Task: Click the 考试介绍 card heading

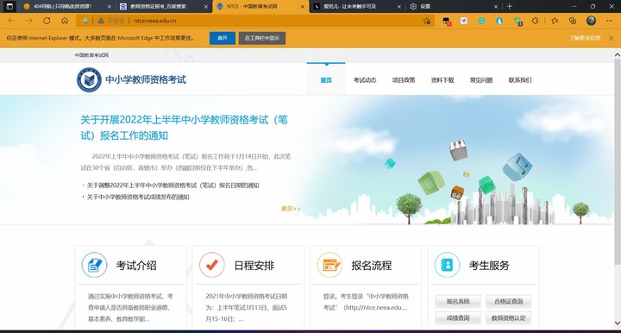Action: pyautogui.click(x=136, y=266)
